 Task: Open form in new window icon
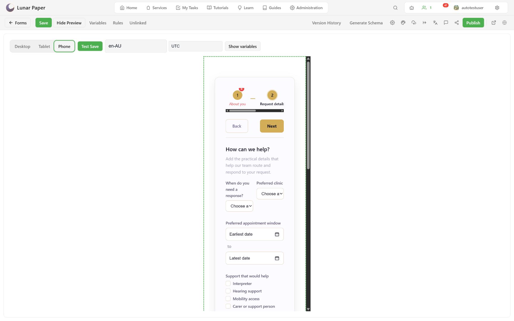[494, 23]
